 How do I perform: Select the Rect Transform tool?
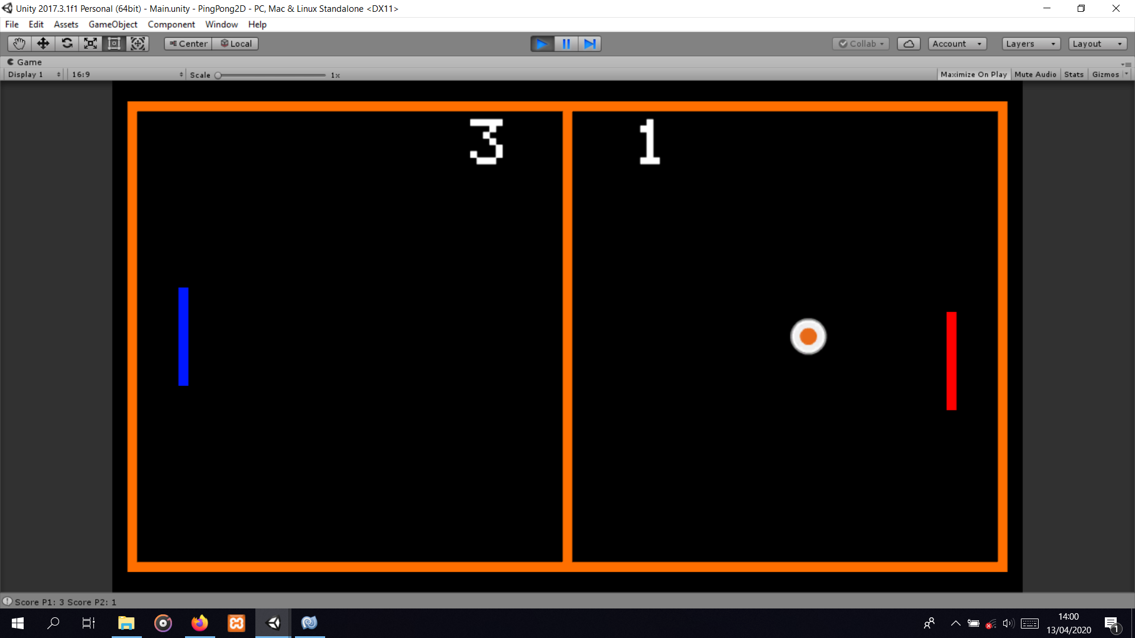coord(113,43)
